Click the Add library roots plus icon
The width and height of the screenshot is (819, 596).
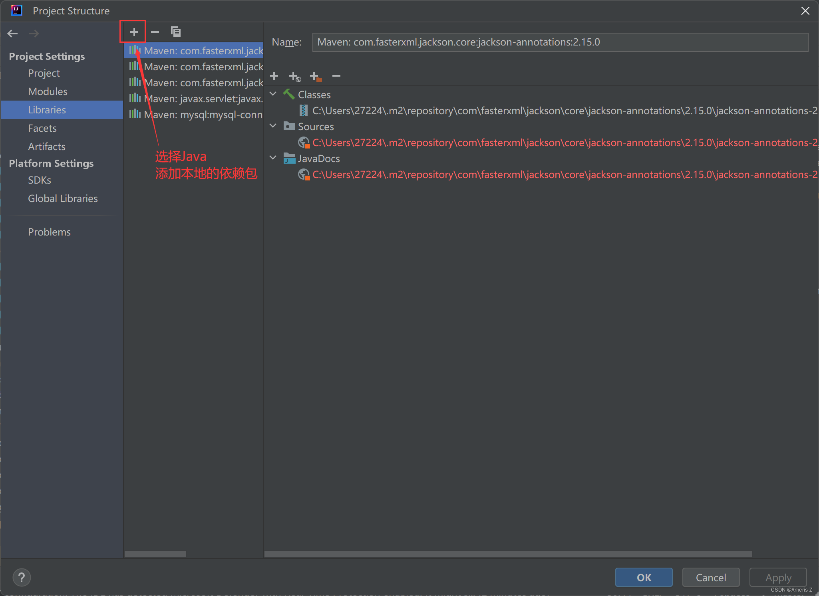coord(274,76)
